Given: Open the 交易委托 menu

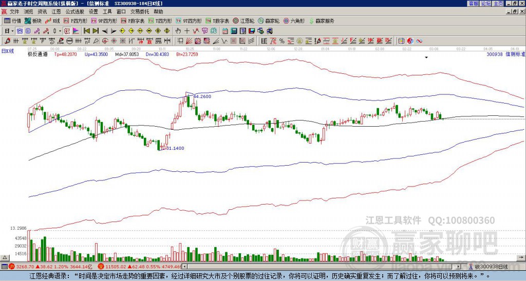Looking at the screenshot, I should [140, 12].
